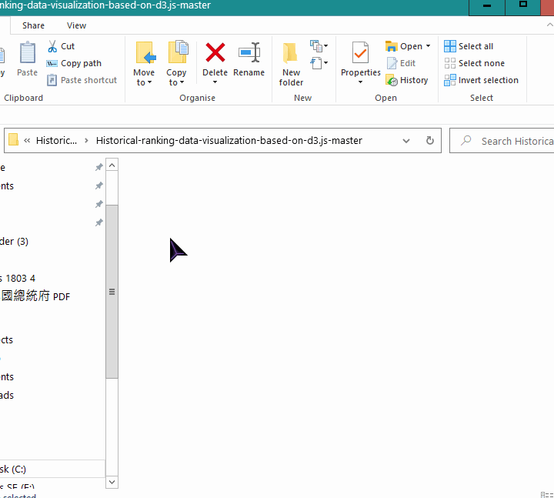Refresh the current folder
This screenshot has height=498, width=554.
pyautogui.click(x=429, y=141)
